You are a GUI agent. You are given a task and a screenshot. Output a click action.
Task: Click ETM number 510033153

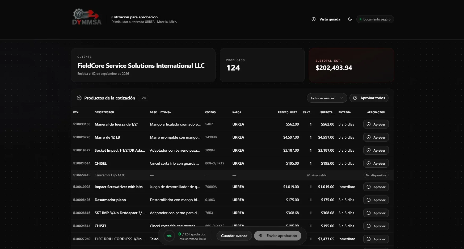tap(82, 124)
